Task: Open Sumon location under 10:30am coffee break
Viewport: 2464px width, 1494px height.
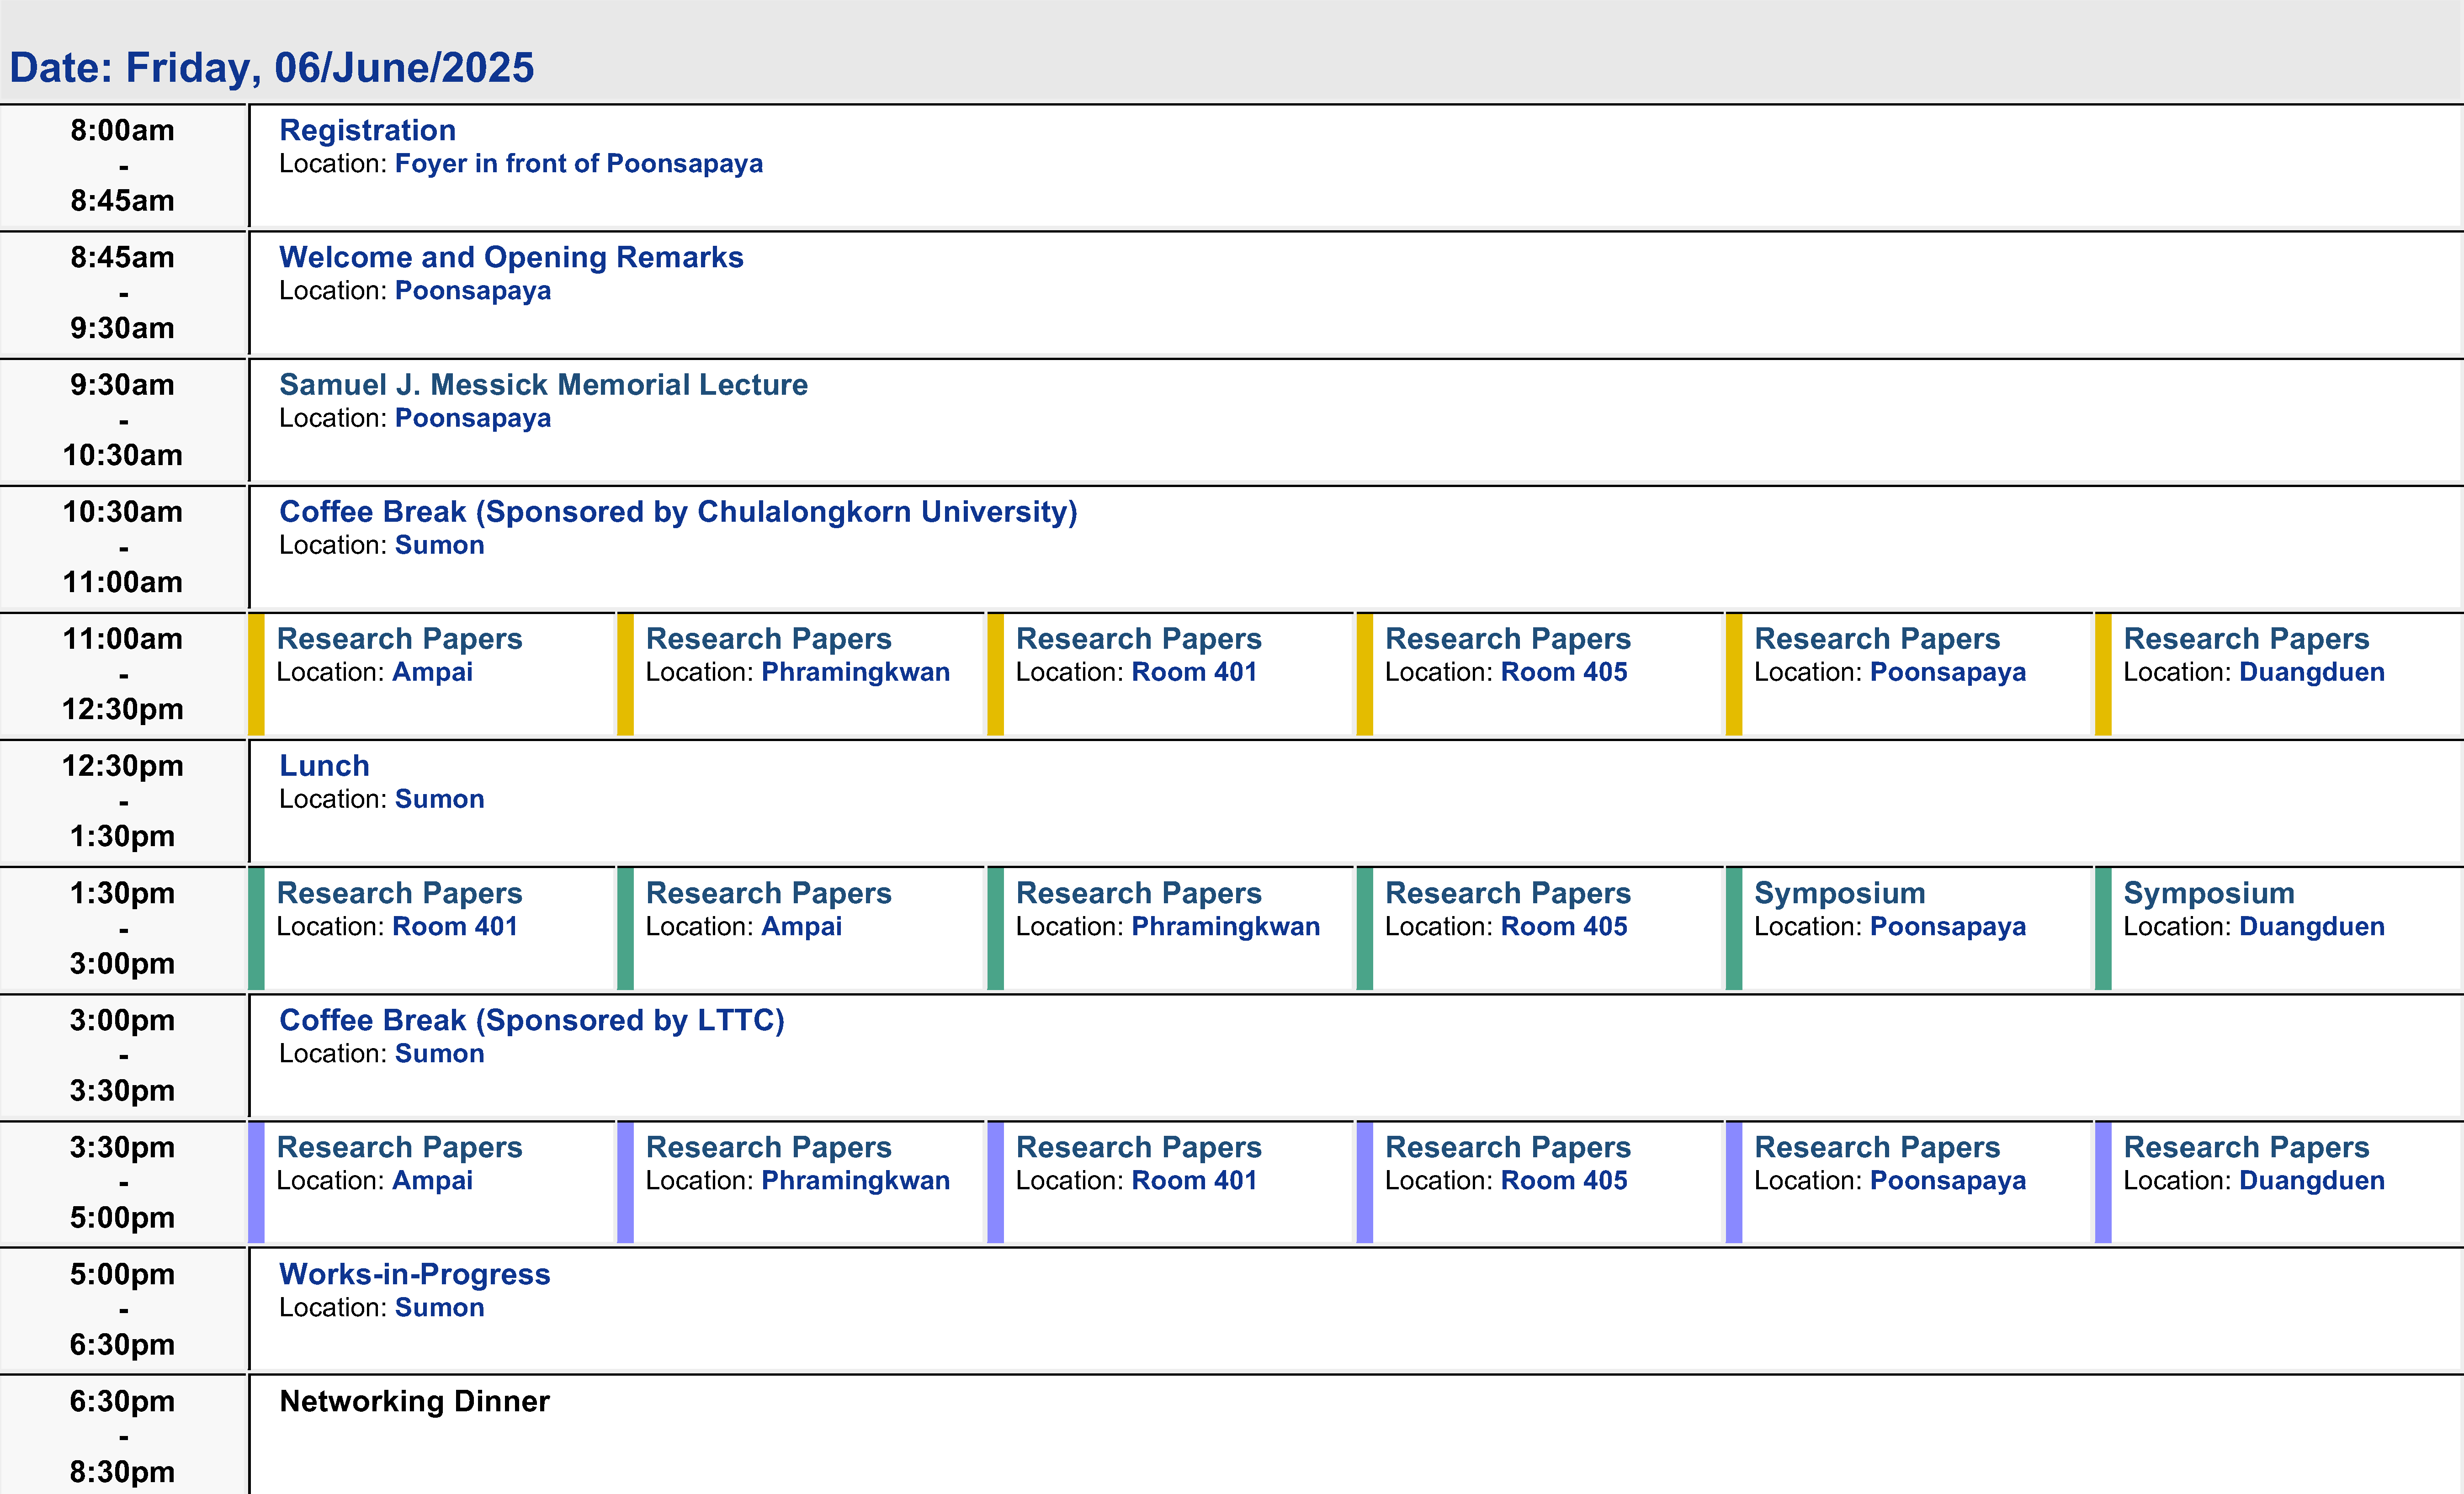Action: coord(440,545)
